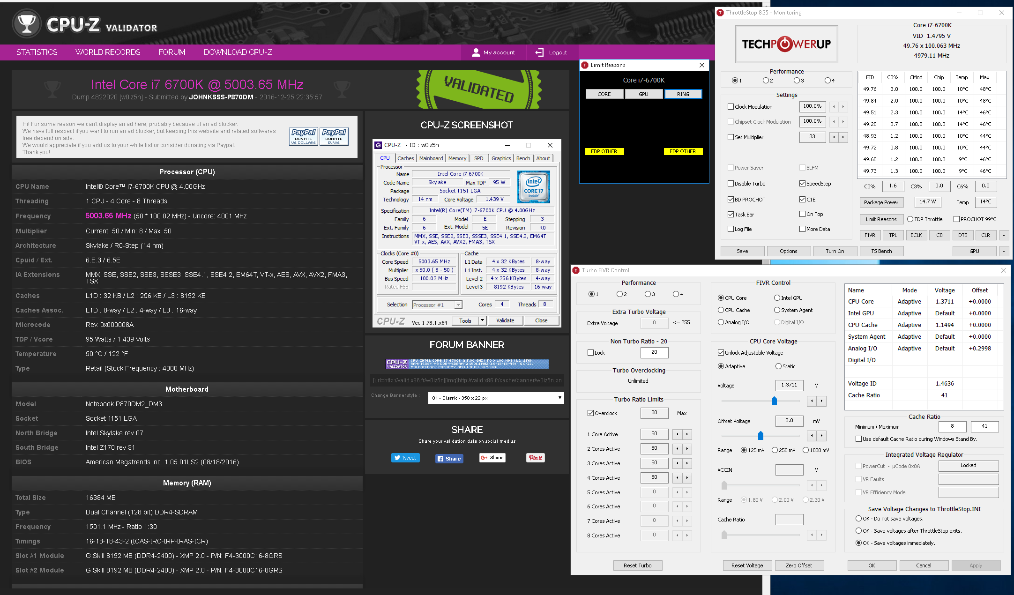This screenshot has width=1014, height=595.
Task: Decrease Clock Modulation percentage
Action: (834, 107)
